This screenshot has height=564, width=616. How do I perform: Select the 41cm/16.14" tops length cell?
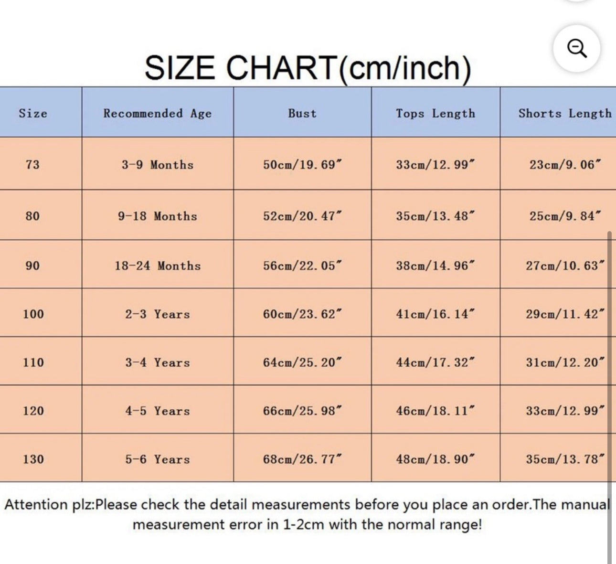click(435, 314)
